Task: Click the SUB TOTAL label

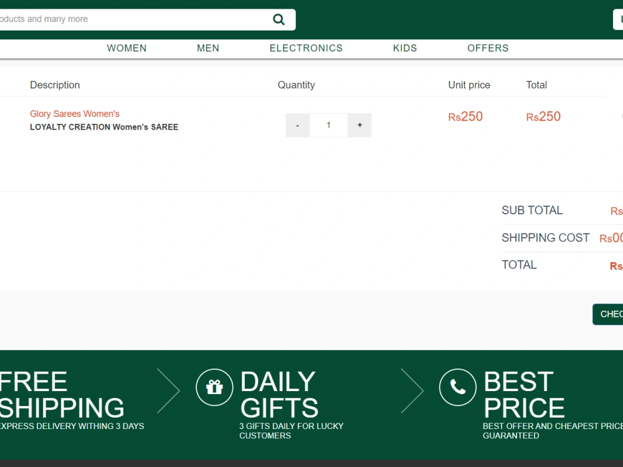Action: point(532,210)
